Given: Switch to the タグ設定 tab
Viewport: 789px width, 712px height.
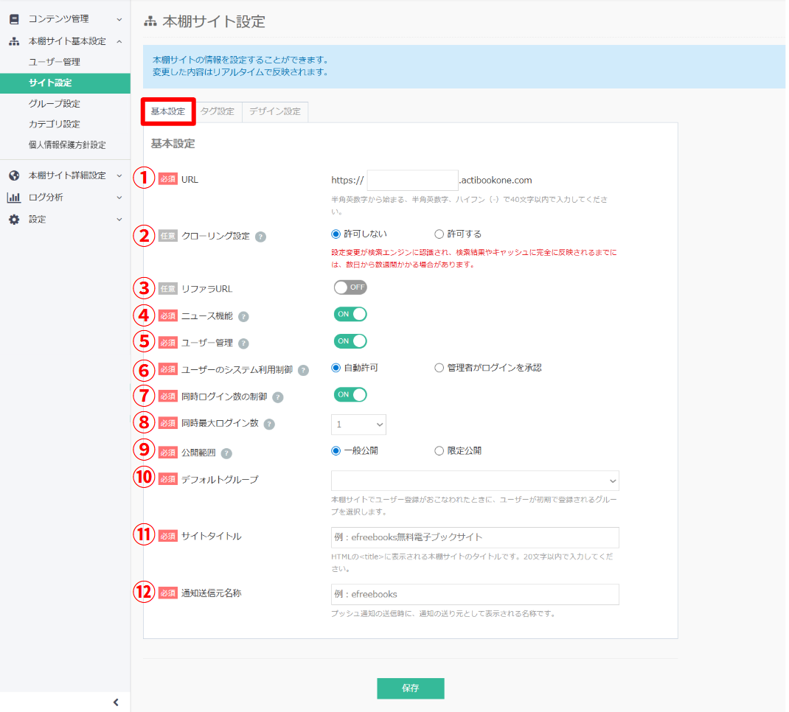Looking at the screenshot, I should [x=217, y=111].
